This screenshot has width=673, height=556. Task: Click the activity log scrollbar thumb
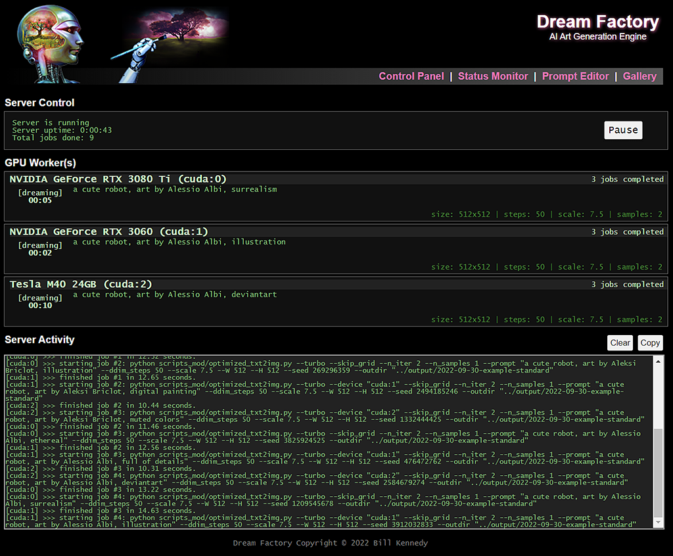click(x=658, y=473)
